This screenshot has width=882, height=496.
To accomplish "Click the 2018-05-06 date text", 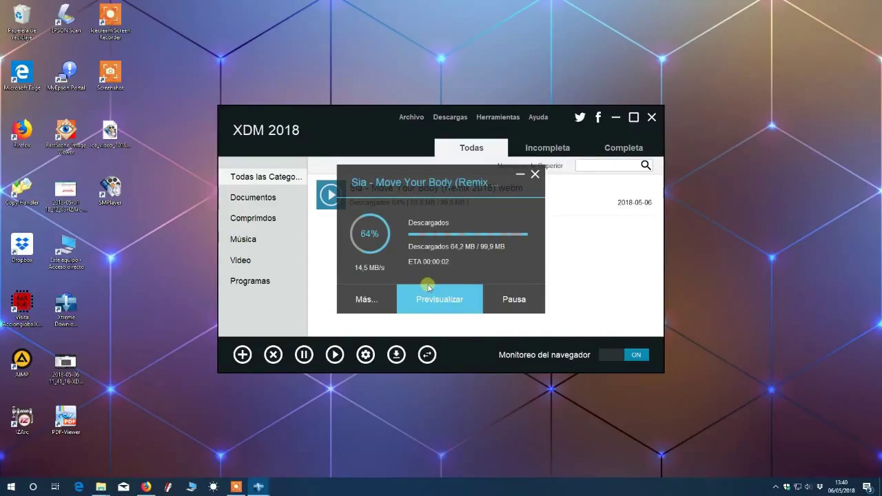I will 635,203.
